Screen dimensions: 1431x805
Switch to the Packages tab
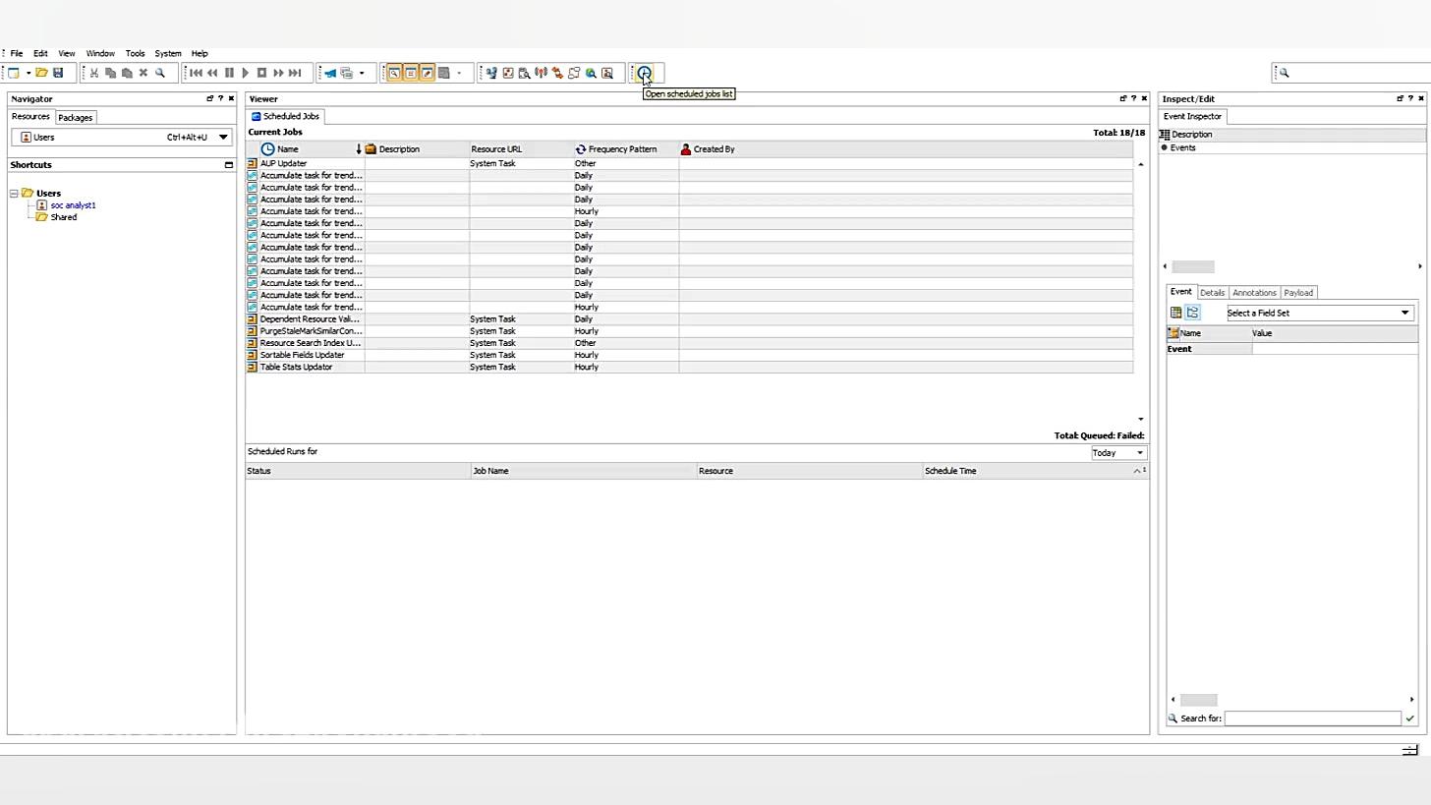(x=75, y=117)
